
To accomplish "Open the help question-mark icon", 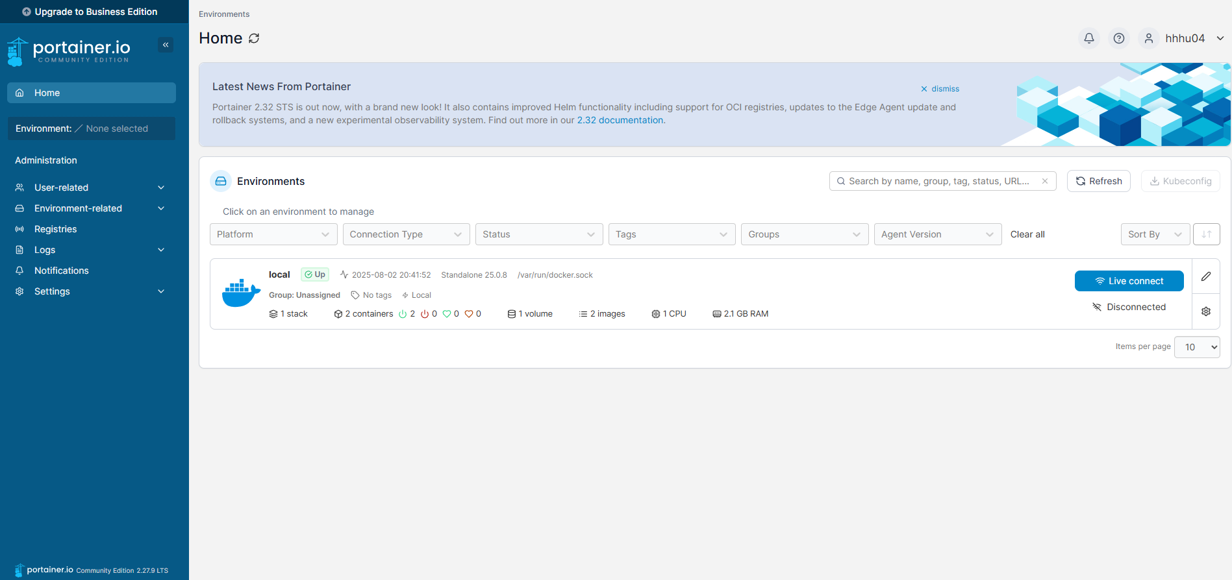I will [1119, 38].
